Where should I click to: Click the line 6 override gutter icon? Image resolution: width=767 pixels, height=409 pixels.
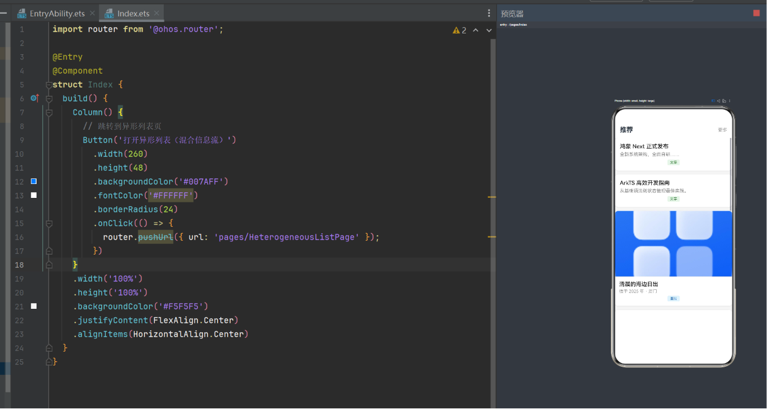(x=34, y=98)
